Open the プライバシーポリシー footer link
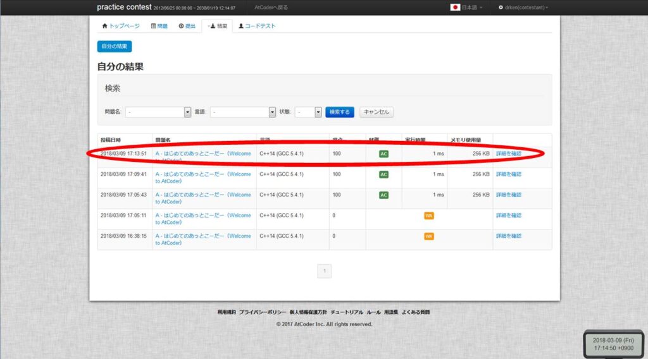The image size is (648, 359). tap(263, 312)
